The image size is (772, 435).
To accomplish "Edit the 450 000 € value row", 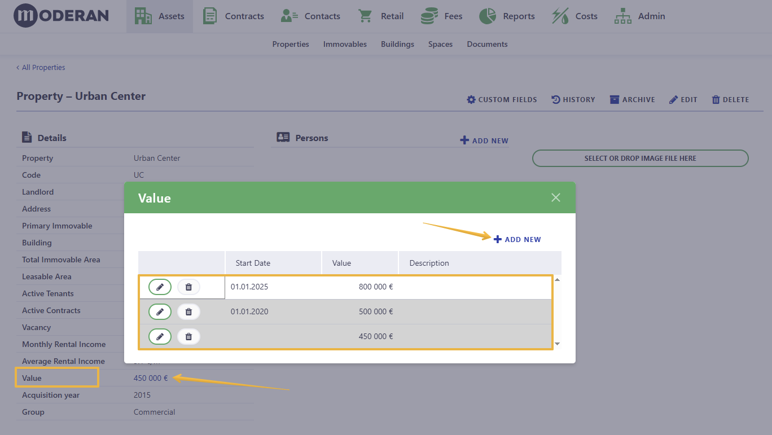I will 160,336.
